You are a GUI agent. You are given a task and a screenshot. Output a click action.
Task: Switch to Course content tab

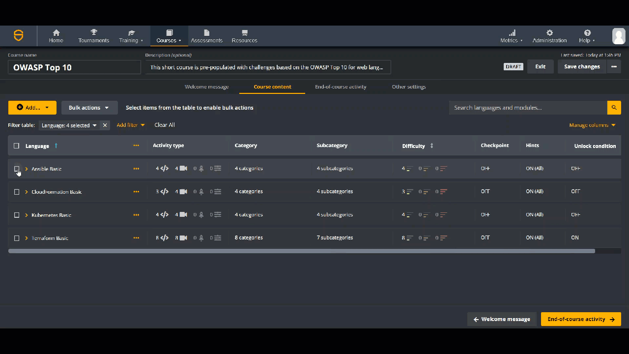(272, 87)
